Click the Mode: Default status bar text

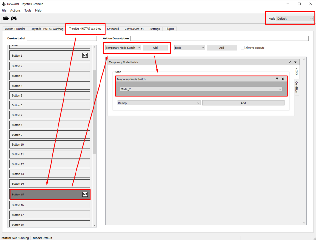point(43,238)
